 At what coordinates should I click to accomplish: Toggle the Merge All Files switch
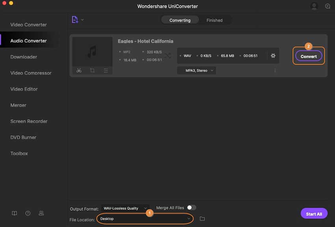[192, 208]
